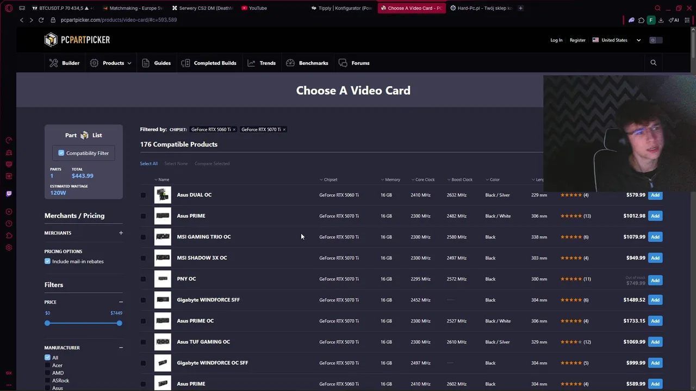696x391 pixels.
Task: Open the United States country dropdown
Action: click(x=617, y=40)
